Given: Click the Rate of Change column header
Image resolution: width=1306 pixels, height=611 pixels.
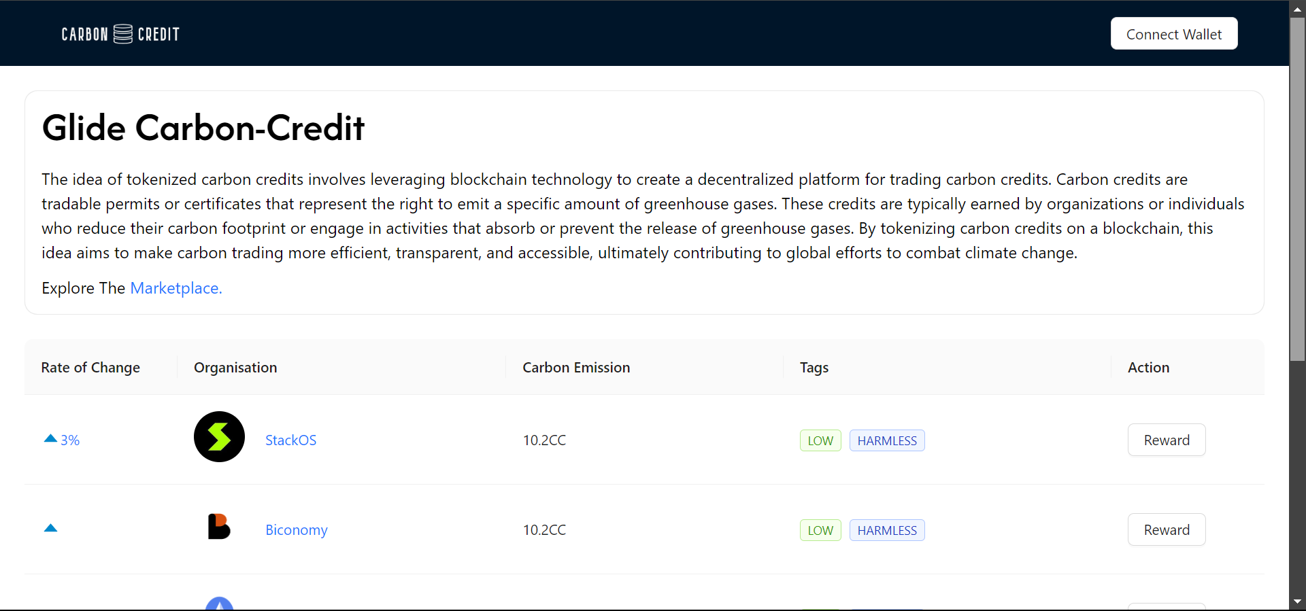Looking at the screenshot, I should click(x=90, y=368).
